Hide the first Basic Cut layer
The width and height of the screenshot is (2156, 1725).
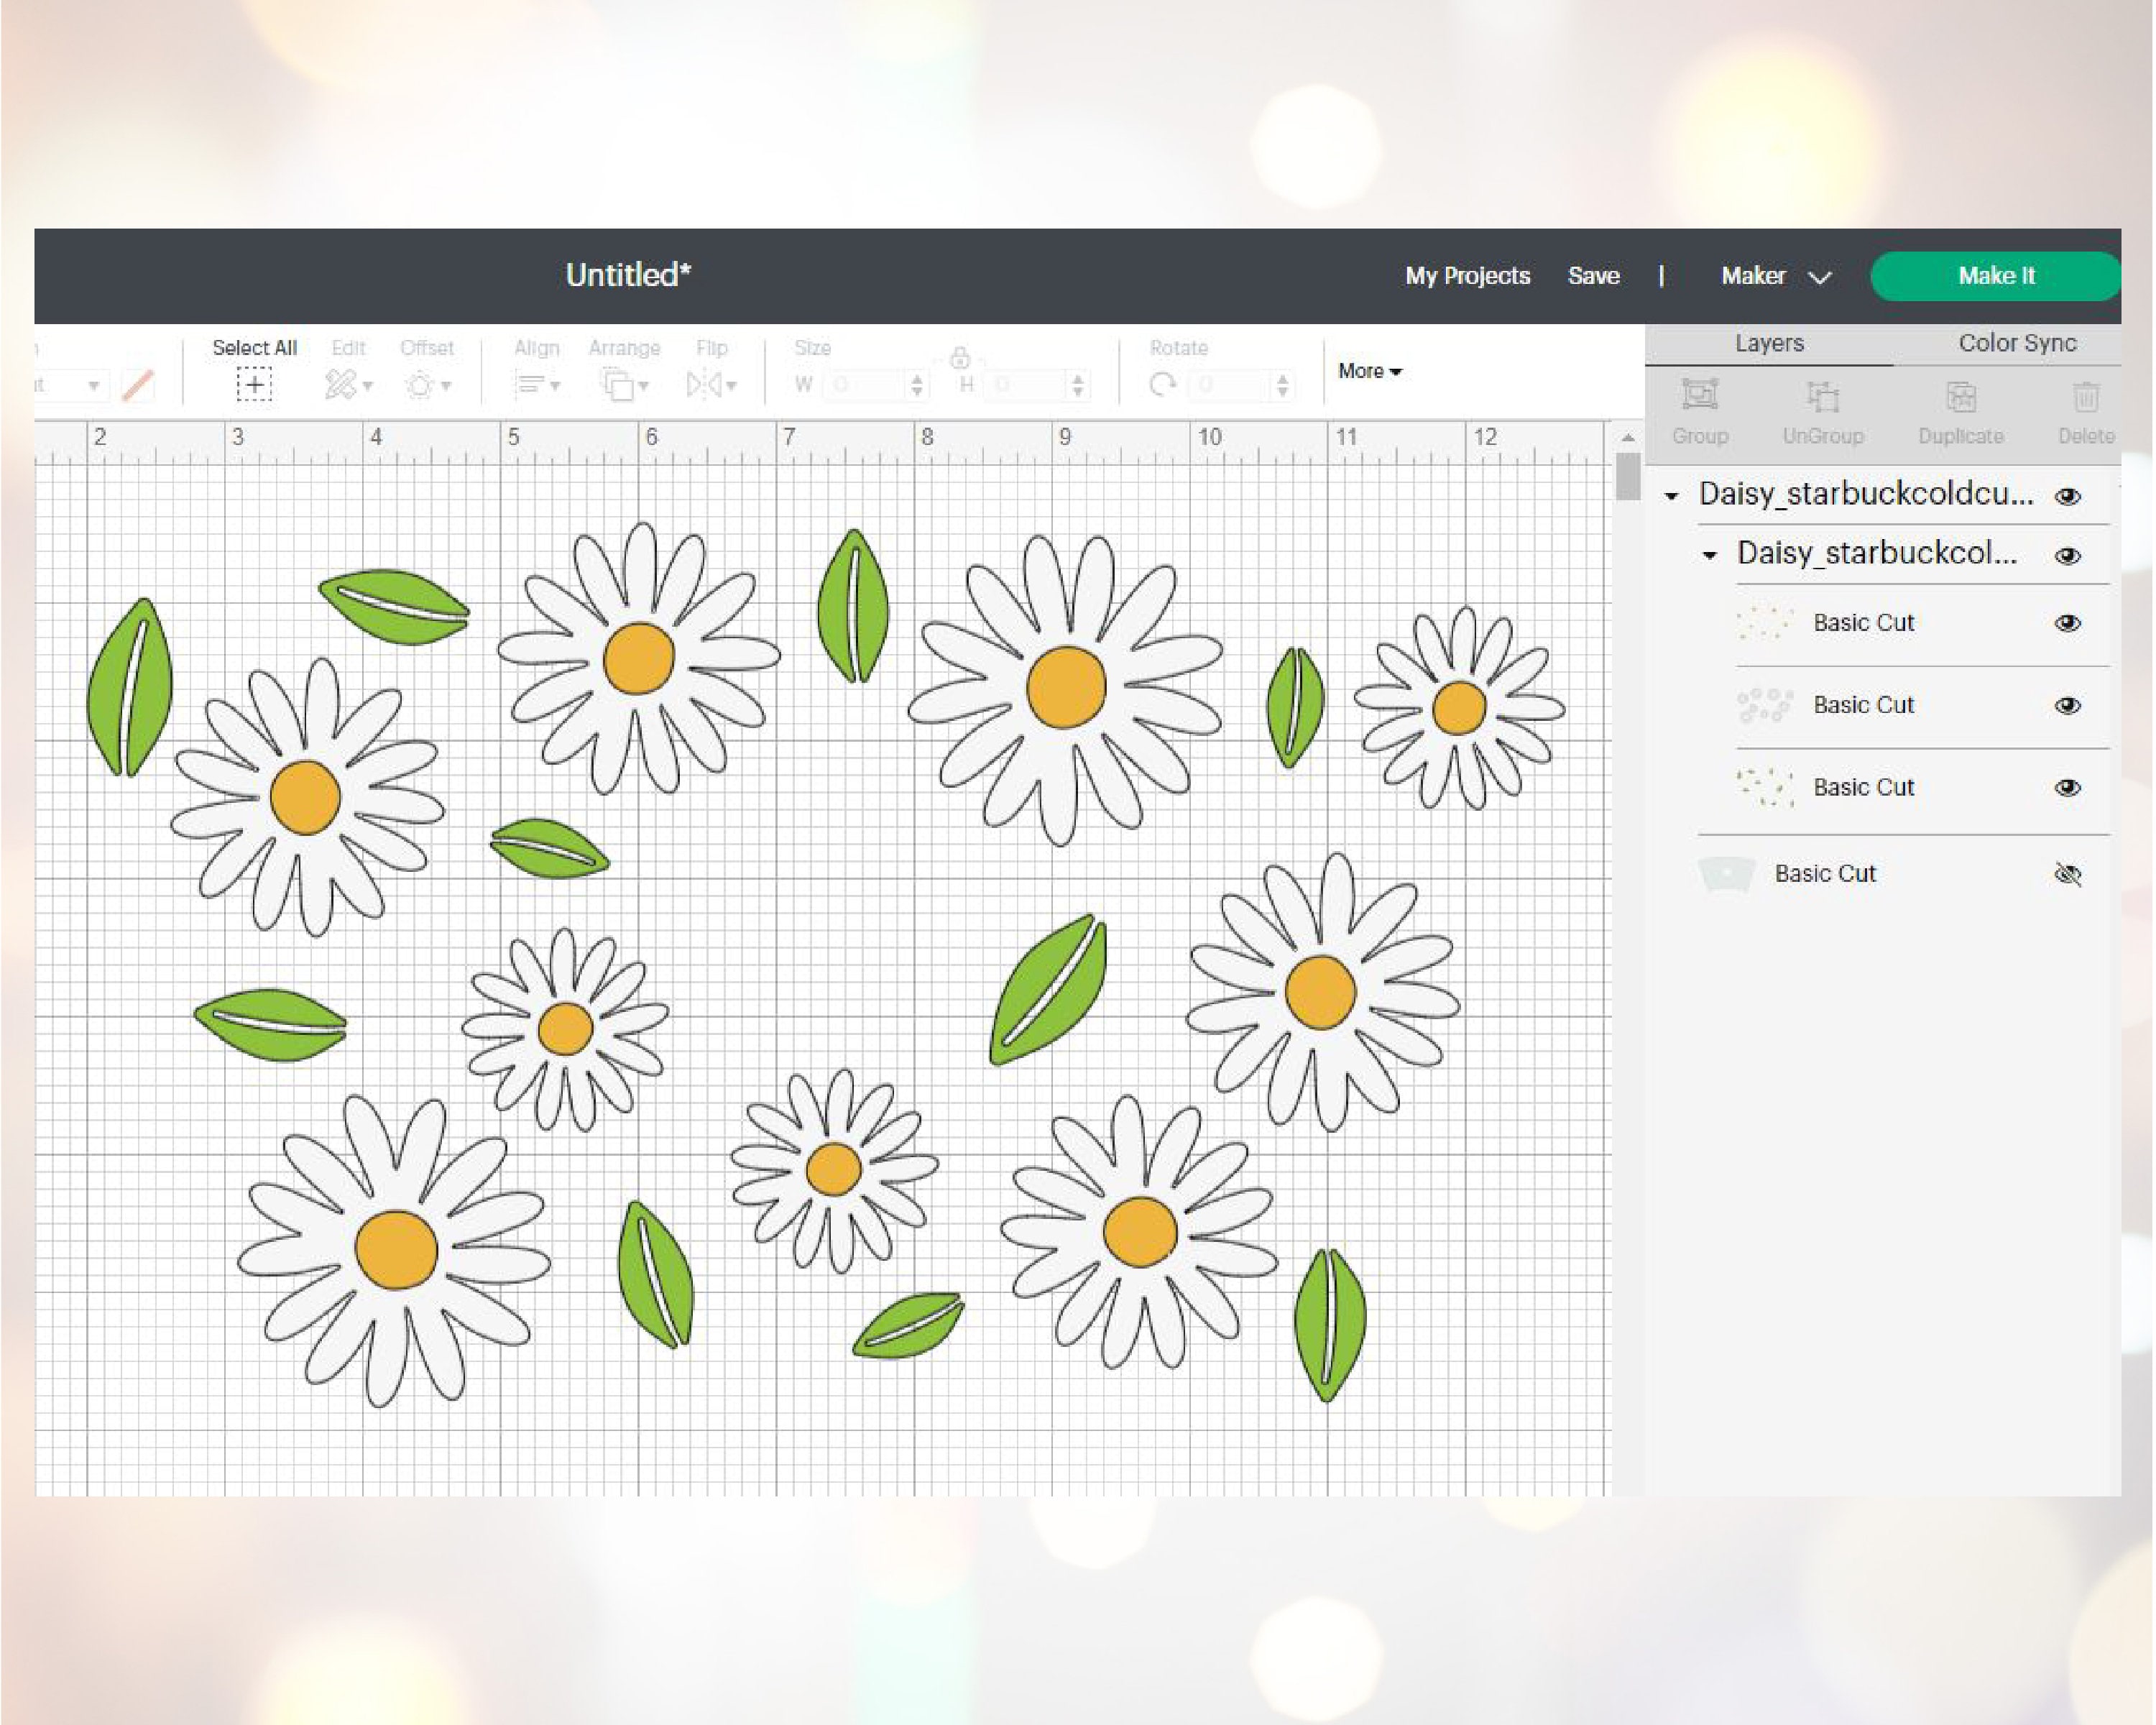click(2069, 623)
